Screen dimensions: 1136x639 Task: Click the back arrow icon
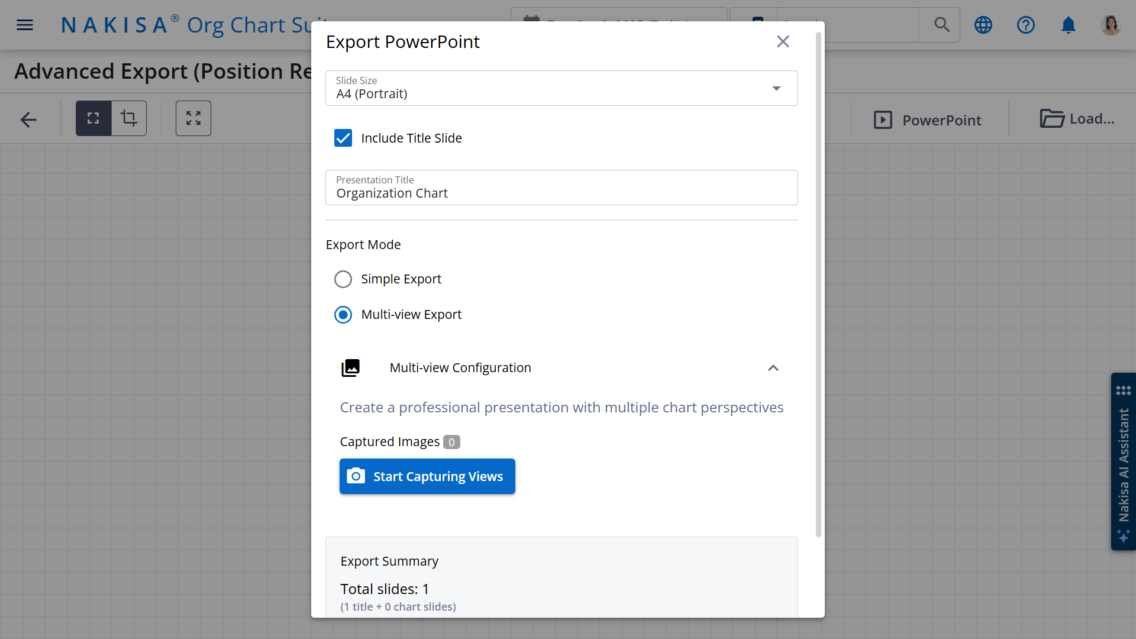click(28, 120)
